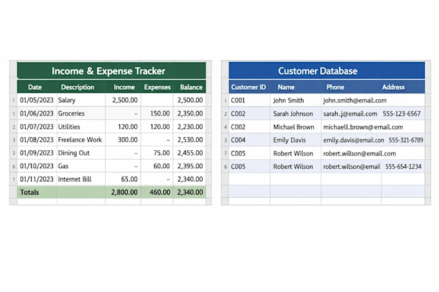The height and width of the screenshot is (292, 439).
Task: Click the email "sarah.j@email.com"
Action: pyautogui.click(x=350, y=113)
